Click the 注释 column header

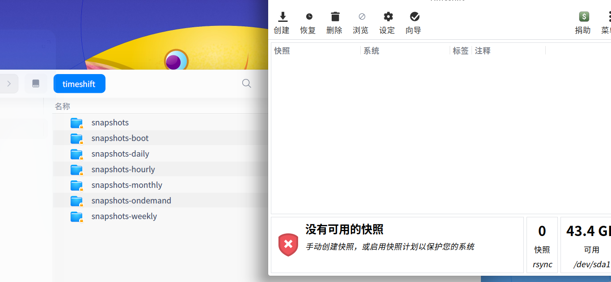(509, 51)
